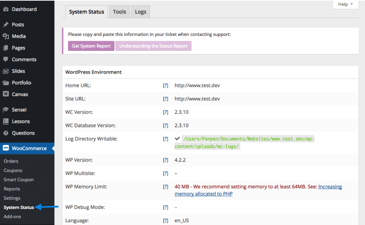Click the Get System Report button

[91, 46]
